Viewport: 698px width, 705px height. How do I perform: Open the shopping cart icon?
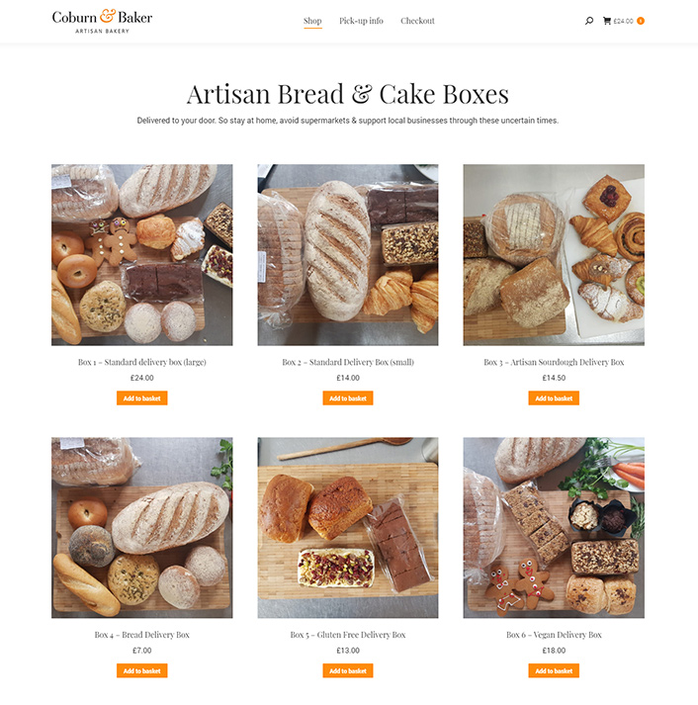pyautogui.click(x=606, y=21)
